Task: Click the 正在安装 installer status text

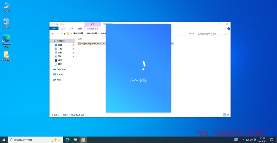Action: [x=138, y=81]
